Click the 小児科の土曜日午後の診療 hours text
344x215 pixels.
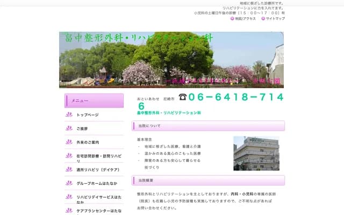point(239,13)
